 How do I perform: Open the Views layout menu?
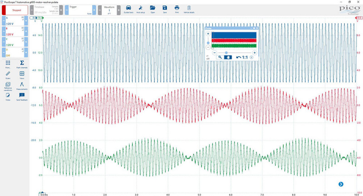22,75
